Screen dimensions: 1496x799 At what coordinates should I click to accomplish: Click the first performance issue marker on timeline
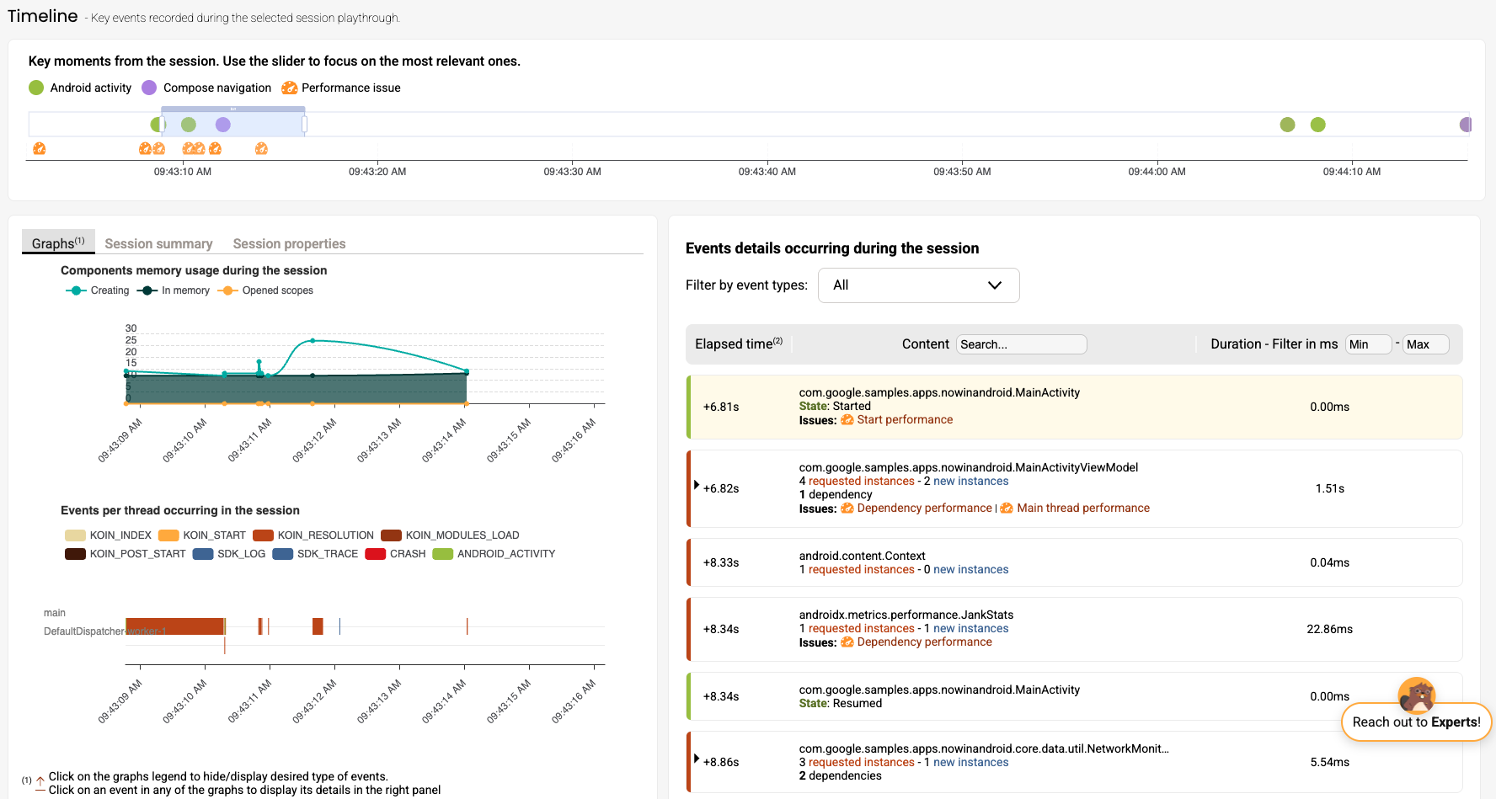[x=39, y=149]
